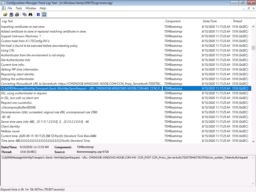
Task: Select 'Setting the authenticator.' row
Action: coord(126,79)
